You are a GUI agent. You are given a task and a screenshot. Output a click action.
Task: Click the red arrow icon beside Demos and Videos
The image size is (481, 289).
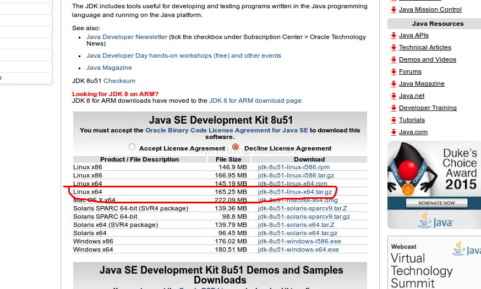(x=393, y=60)
